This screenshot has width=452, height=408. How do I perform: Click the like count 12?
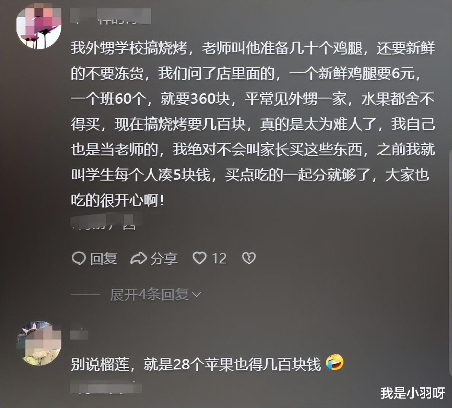click(219, 258)
